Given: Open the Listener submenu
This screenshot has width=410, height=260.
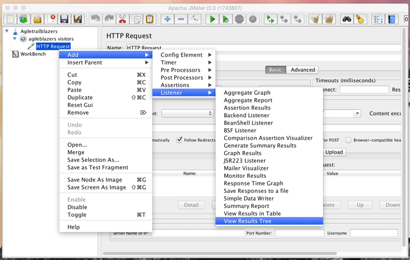Looking at the screenshot, I should [x=184, y=92].
